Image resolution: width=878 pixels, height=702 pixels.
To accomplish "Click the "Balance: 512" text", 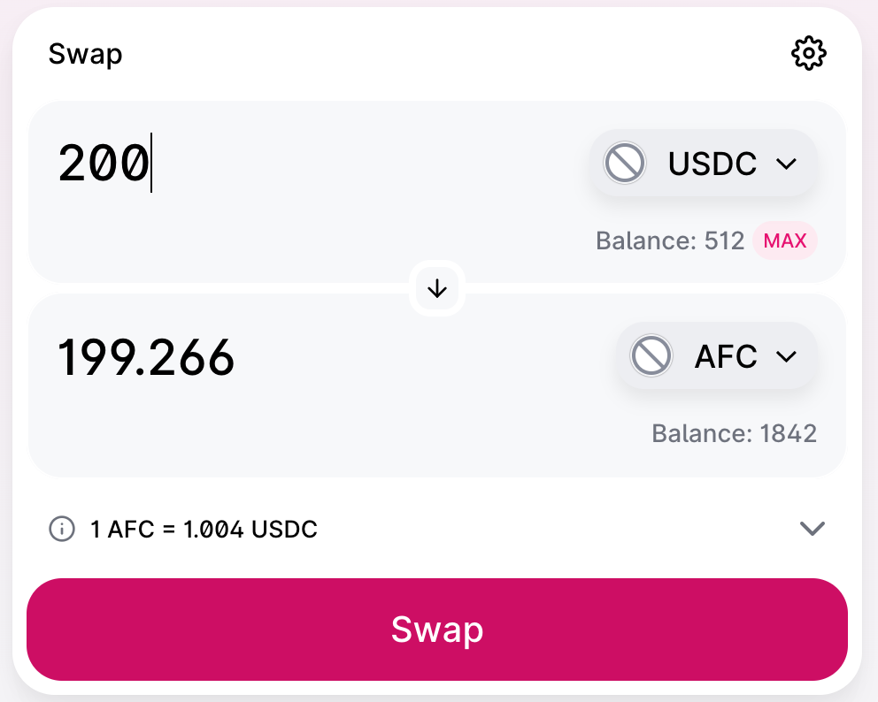I will [x=670, y=240].
